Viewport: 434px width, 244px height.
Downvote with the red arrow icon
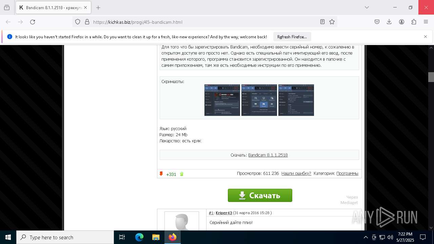point(161,174)
